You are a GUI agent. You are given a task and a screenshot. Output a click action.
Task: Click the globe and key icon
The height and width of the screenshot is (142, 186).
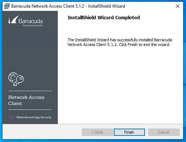point(16,79)
